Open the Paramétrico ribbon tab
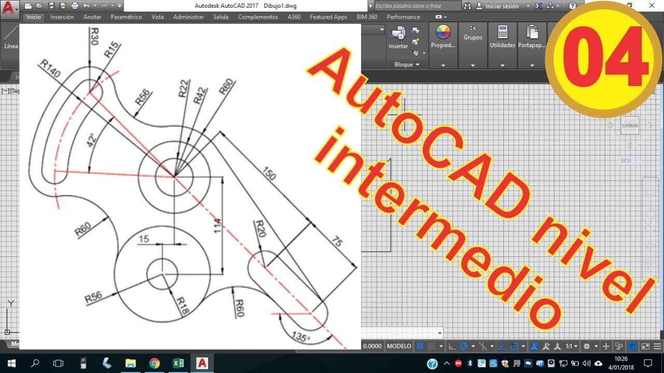The image size is (664, 373). (126, 17)
